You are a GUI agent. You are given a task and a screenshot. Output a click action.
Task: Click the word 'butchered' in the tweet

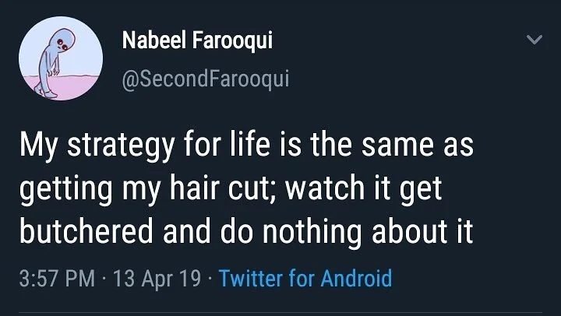[x=86, y=231]
